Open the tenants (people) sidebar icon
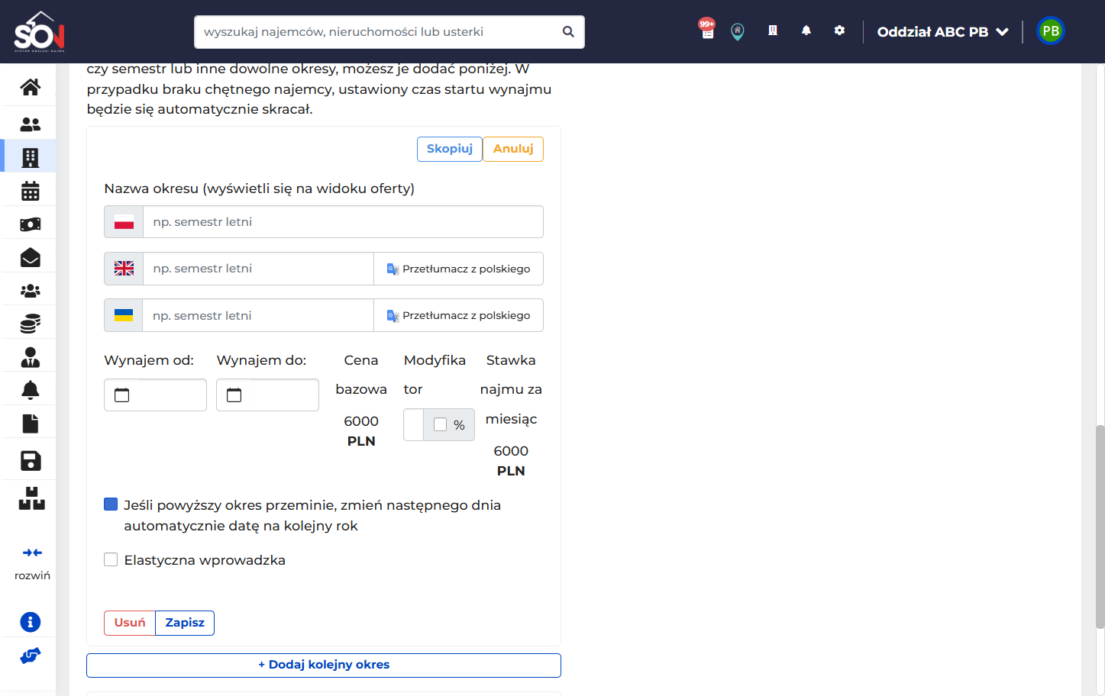Viewport: 1105px width, 696px height. pos(31,124)
